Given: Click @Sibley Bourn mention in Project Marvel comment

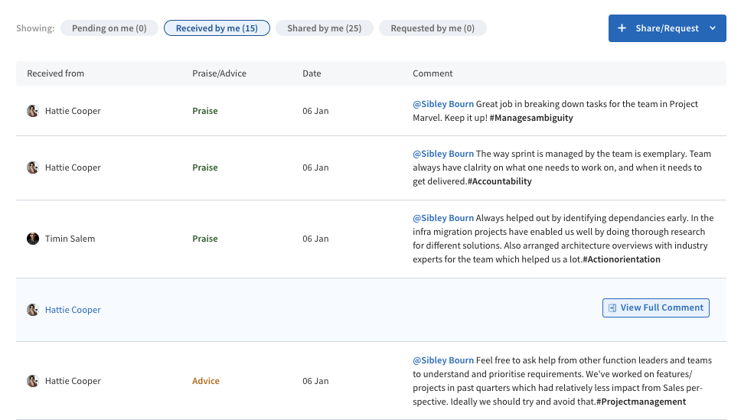Looking at the screenshot, I should point(443,104).
